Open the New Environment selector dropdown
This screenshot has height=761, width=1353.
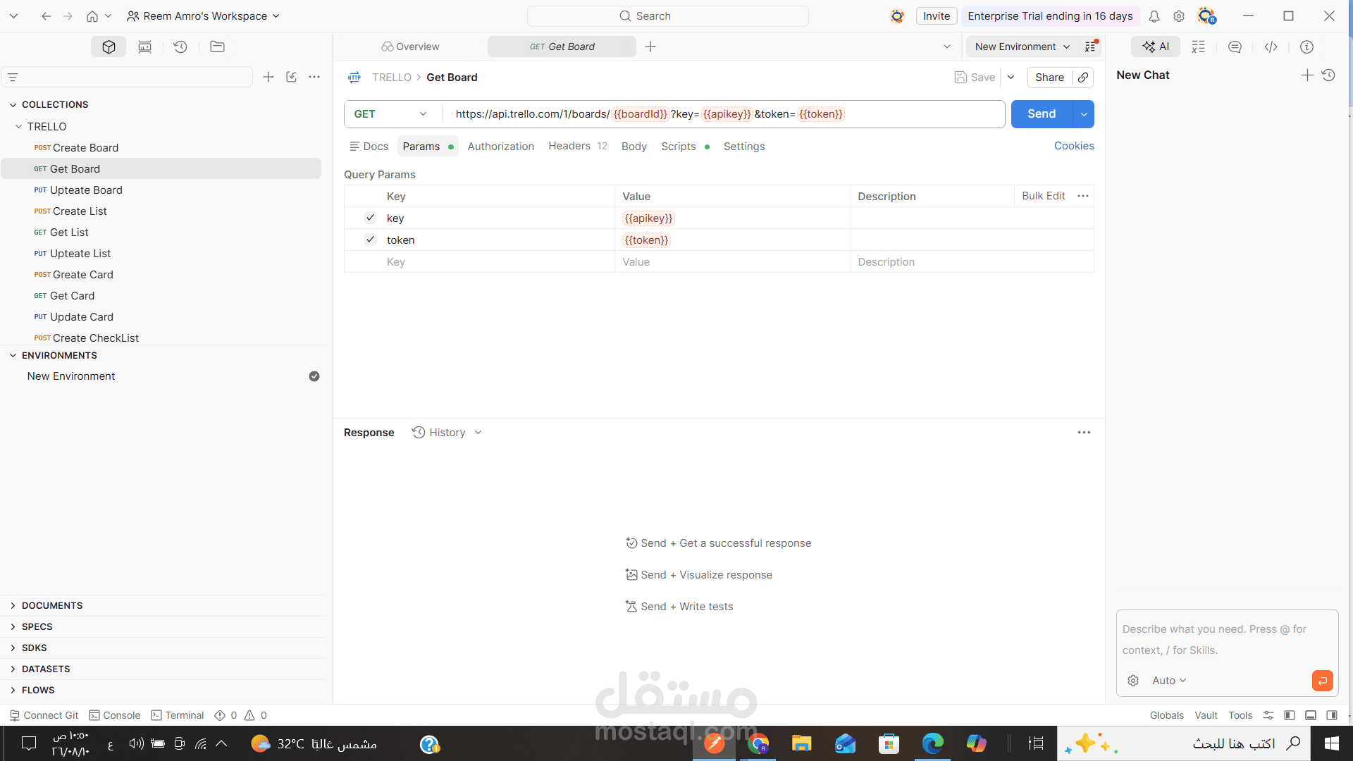[x=1023, y=47]
